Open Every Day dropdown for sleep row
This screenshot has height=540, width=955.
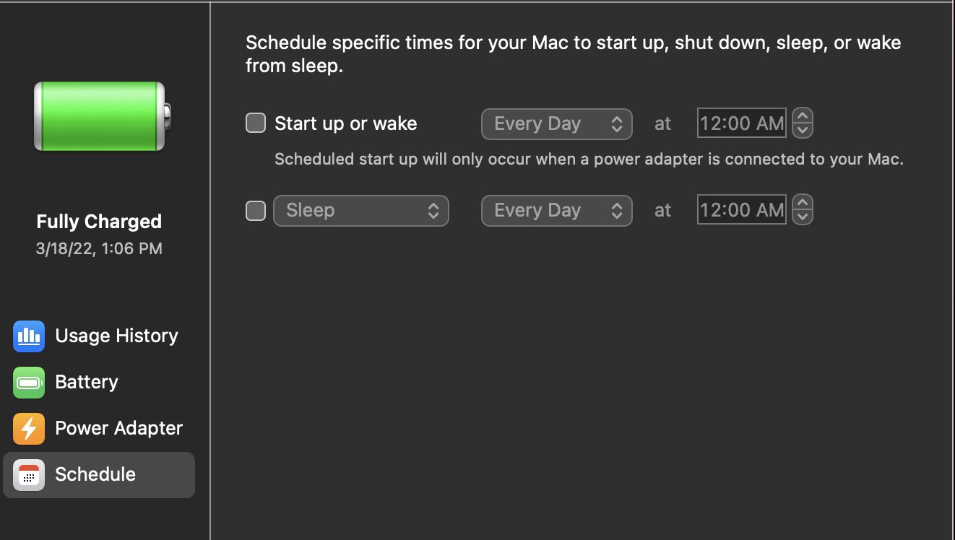556,211
